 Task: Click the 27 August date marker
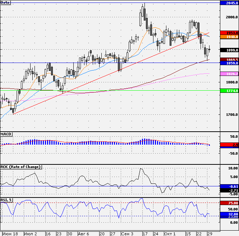click(x=113, y=234)
